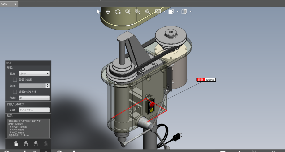
Task: Click the red emergency stop button on model
Action: coord(152,104)
